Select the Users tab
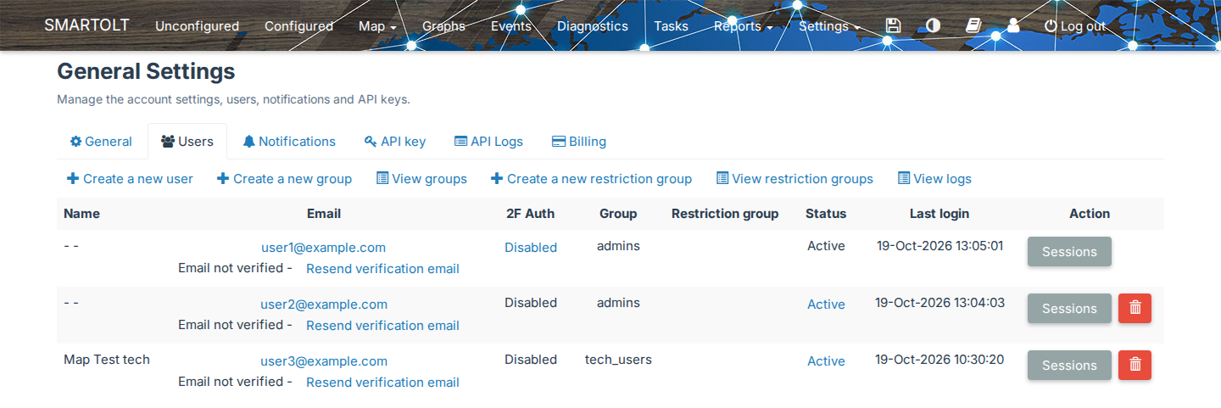Screen dimensions: 1221x408 tap(187, 142)
